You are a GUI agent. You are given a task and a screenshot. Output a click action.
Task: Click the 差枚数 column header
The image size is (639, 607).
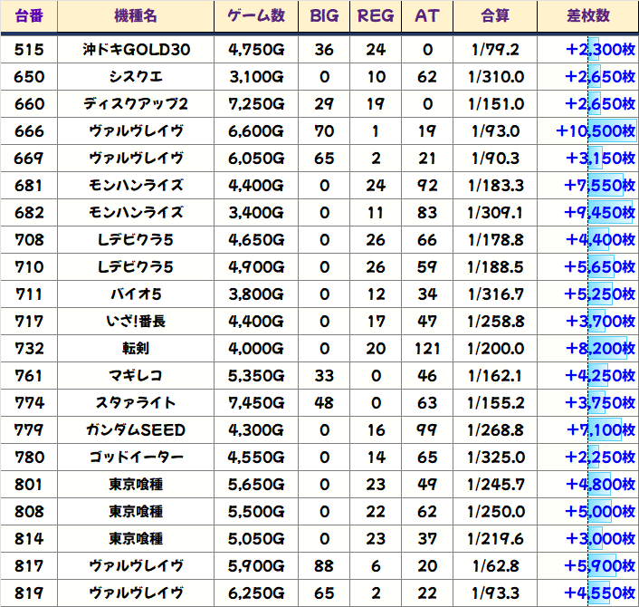pyautogui.click(x=588, y=16)
